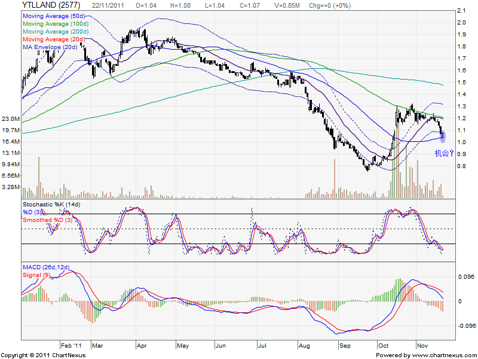Click the Aug label on the time axis
Screen dimensions: 478x359
click(303, 346)
